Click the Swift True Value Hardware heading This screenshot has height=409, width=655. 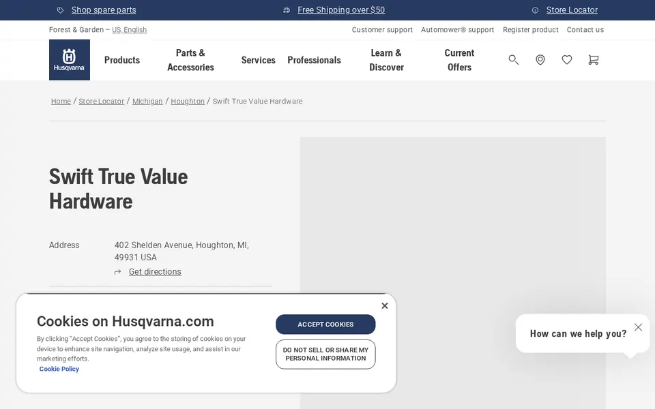(119, 189)
